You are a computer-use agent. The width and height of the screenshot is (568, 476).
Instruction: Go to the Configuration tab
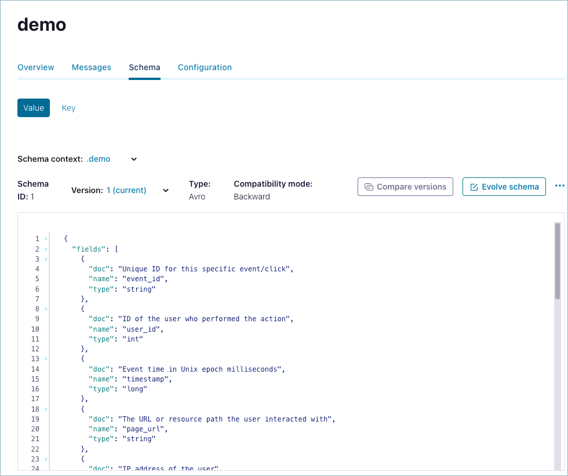click(205, 67)
